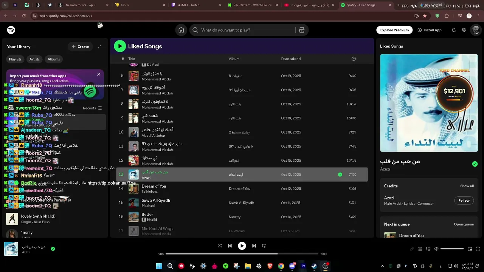Viewport: 484px width, 272px height.
Task: Open a new browser tab
Action: (399, 5)
